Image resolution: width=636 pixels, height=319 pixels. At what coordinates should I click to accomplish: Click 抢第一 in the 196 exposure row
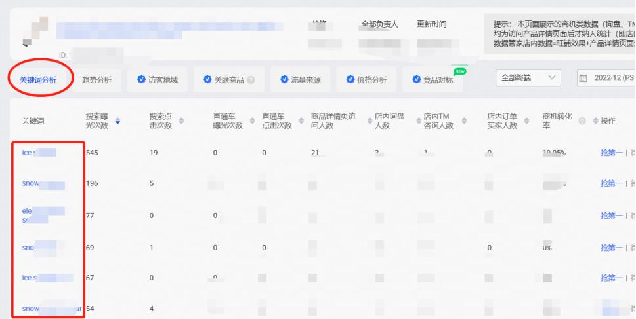click(x=611, y=183)
